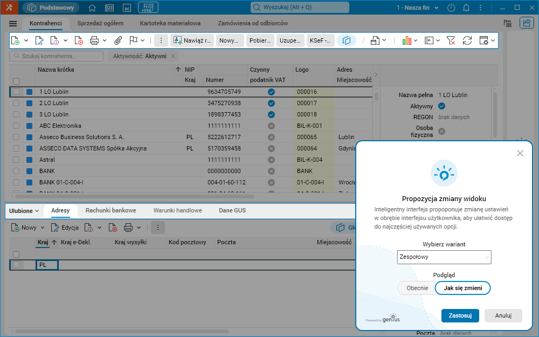Open the bar chart analysis icon
The image size is (539, 337).
(x=407, y=40)
